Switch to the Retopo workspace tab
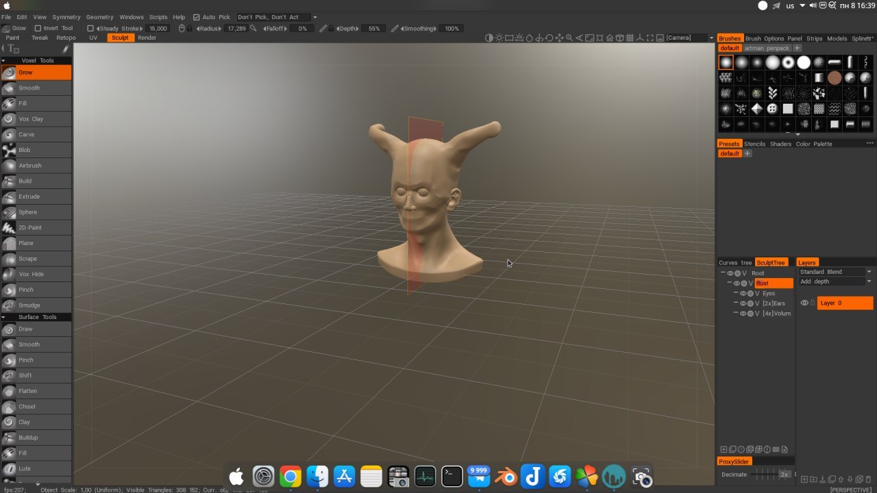Screen dimensions: 877x493 [66, 38]
